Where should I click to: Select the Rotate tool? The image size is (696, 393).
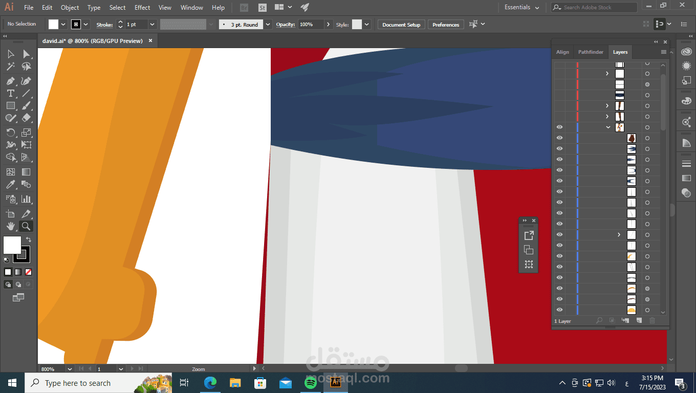(x=10, y=133)
